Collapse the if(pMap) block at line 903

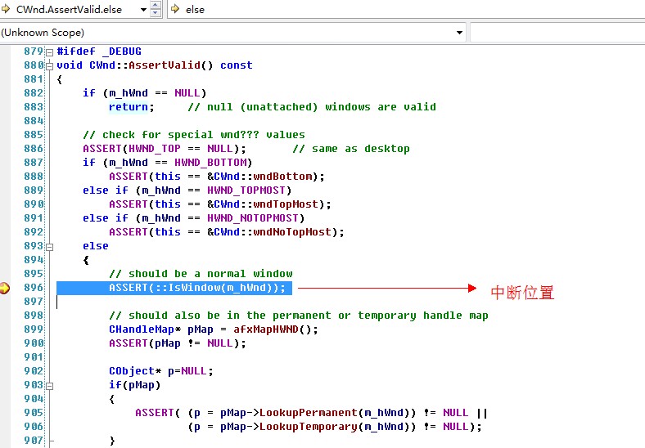point(50,385)
